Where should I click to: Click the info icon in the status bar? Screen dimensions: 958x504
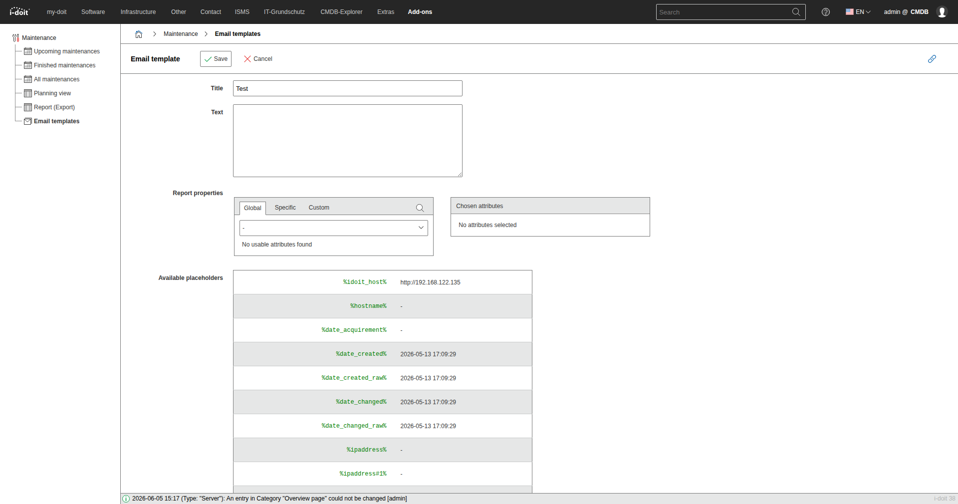(126, 499)
